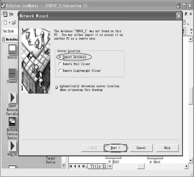Viewport: 194px width, 177px height.
Task: Click horizontal scrollbar right arrow
Action: pos(186,166)
